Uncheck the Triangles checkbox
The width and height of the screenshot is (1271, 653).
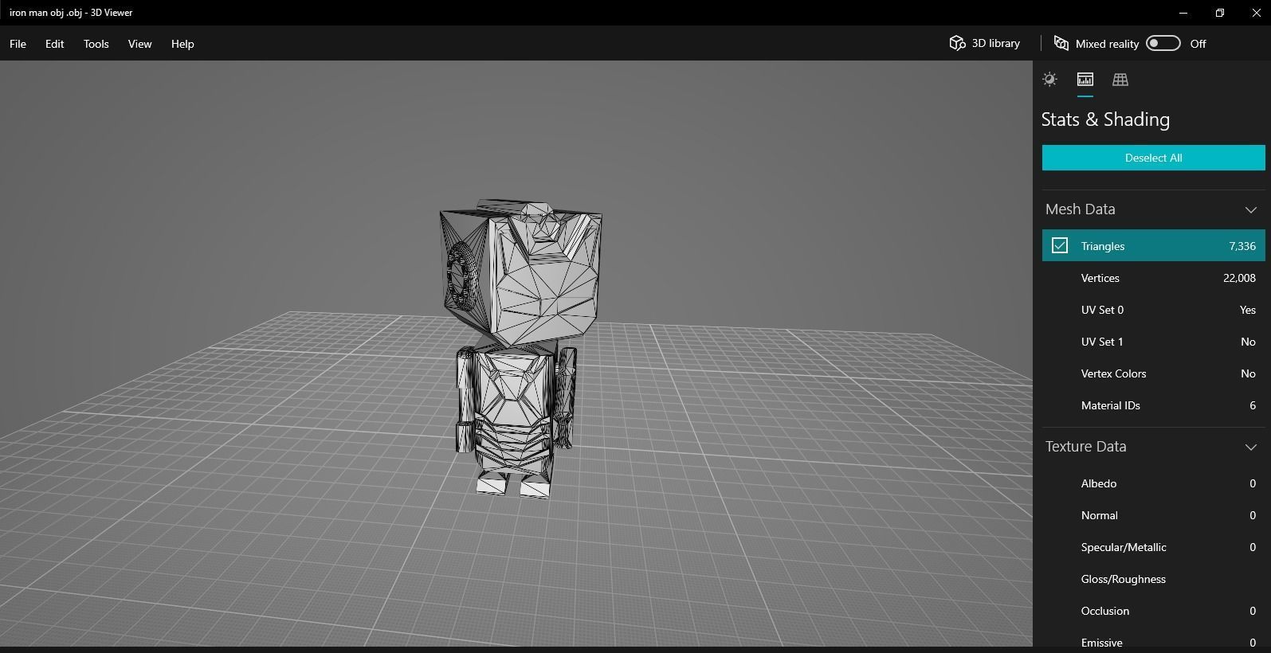[x=1059, y=245]
